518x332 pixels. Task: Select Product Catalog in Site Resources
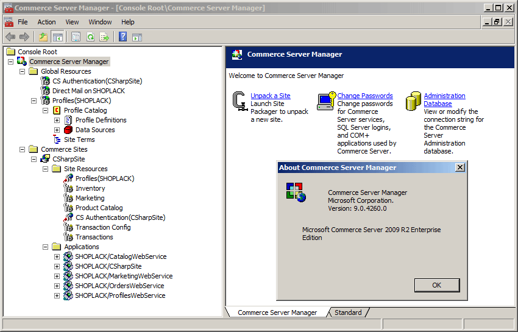pos(99,208)
